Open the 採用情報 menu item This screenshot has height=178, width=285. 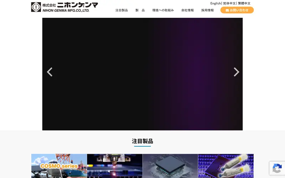(207, 10)
